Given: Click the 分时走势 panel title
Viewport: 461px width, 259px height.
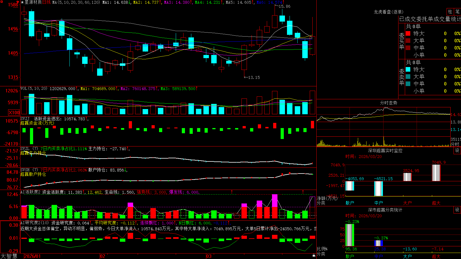Looking at the screenshot, I should (x=389, y=103).
